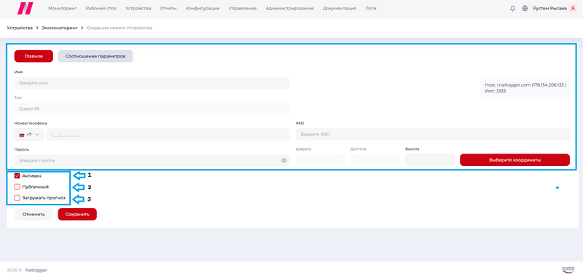This screenshot has width=583, height=278.
Task: Switch to the Соотношение параметров tab
Action: (95, 57)
